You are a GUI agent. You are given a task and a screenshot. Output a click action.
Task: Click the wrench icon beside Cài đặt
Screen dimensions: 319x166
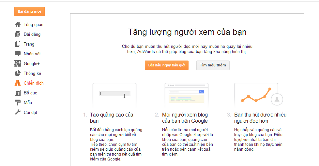point(18,112)
